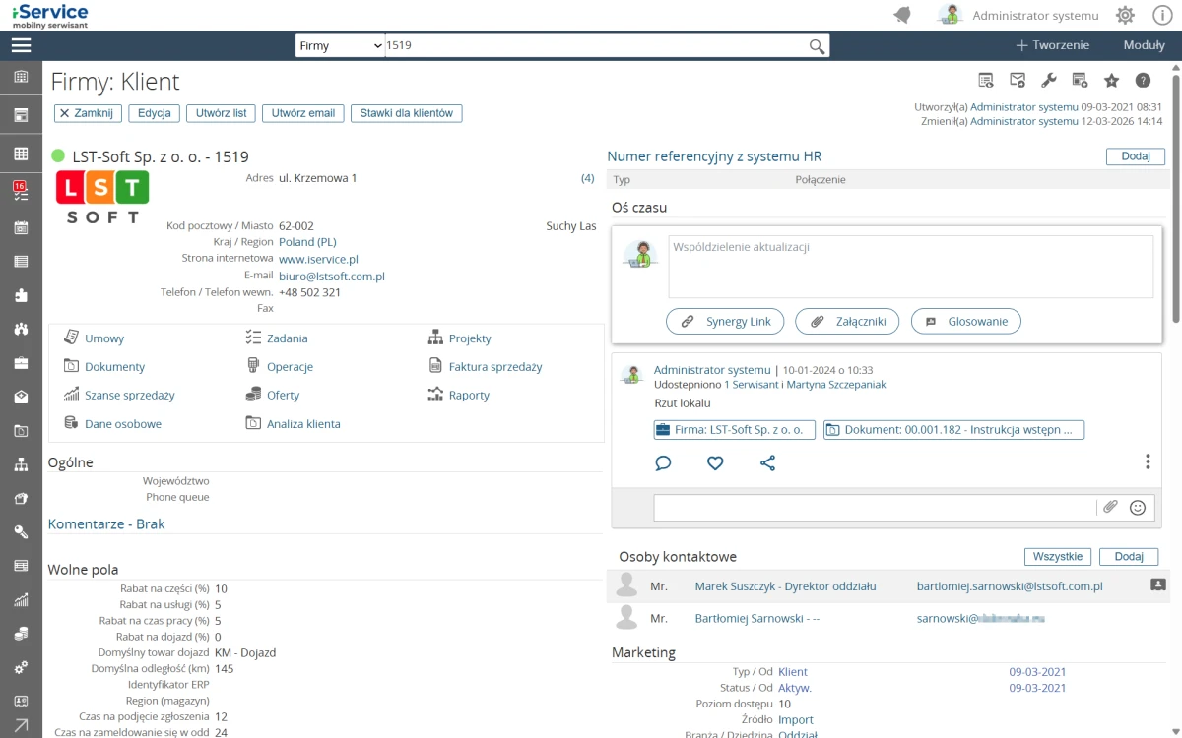This screenshot has height=738, width=1182.
Task: Click the emoji smiley icon
Action: (x=1138, y=508)
